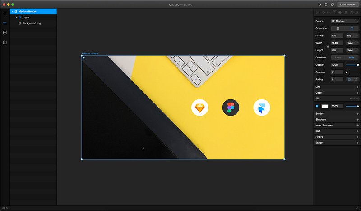Add Filters with its plus button
The height and width of the screenshot is (211, 361).
[x=357, y=137]
